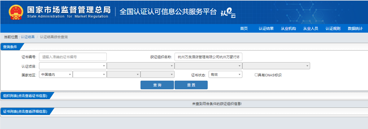Click the 查询 search button

[157, 85]
